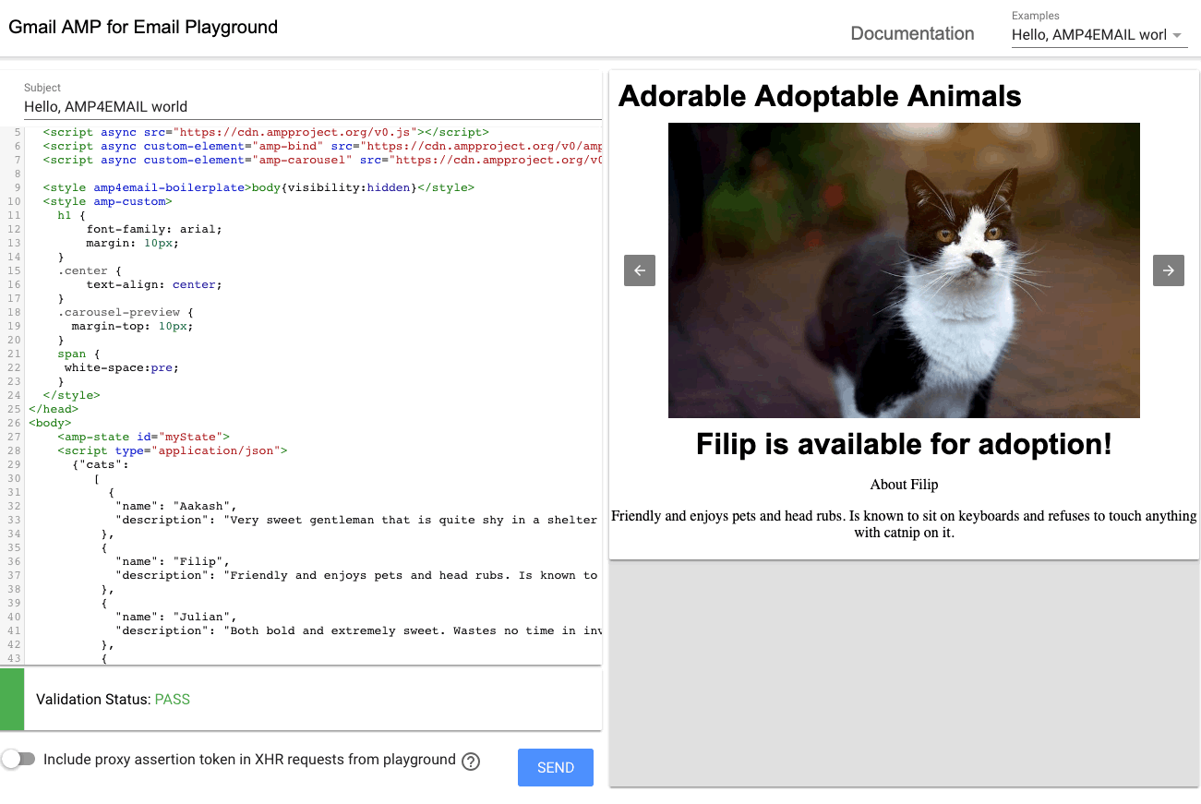Place cursor on 'font-family: arial;' line

click(x=154, y=229)
